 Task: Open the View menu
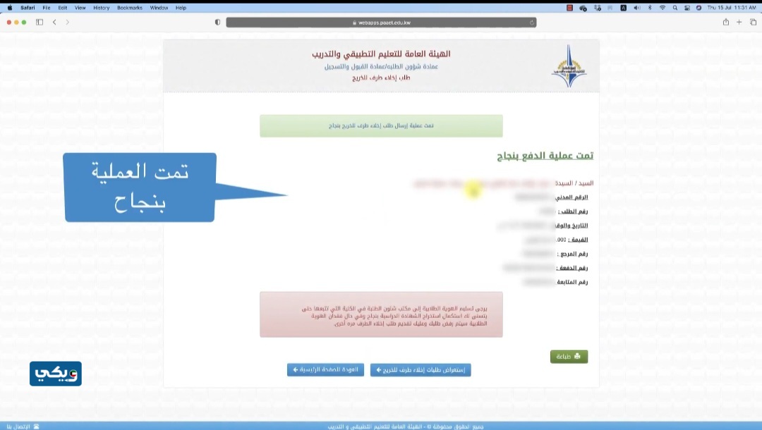(80, 8)
